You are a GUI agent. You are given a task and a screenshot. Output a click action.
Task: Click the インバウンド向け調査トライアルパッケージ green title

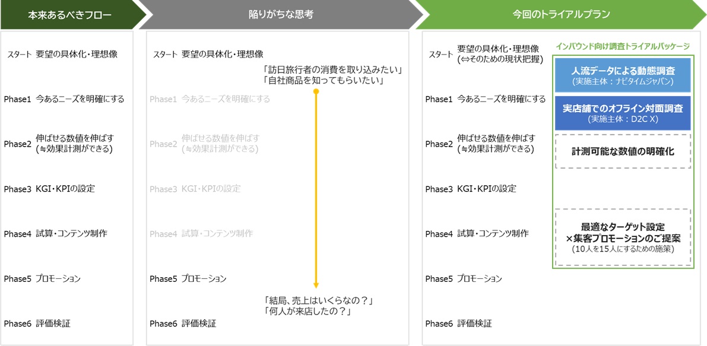622,46
